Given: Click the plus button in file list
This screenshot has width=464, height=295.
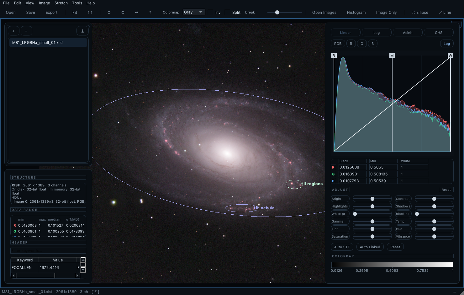Looking at the screenshot, I should pyautogui.click(x=13, y=31).
